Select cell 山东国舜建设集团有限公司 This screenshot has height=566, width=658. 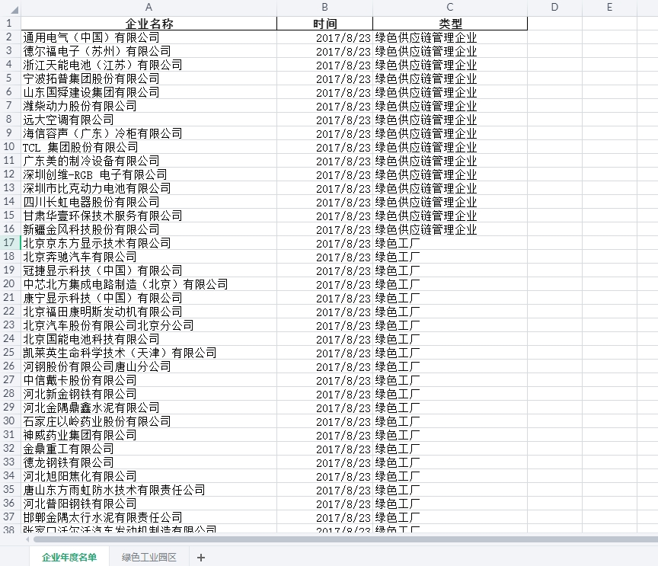[149, 92]
